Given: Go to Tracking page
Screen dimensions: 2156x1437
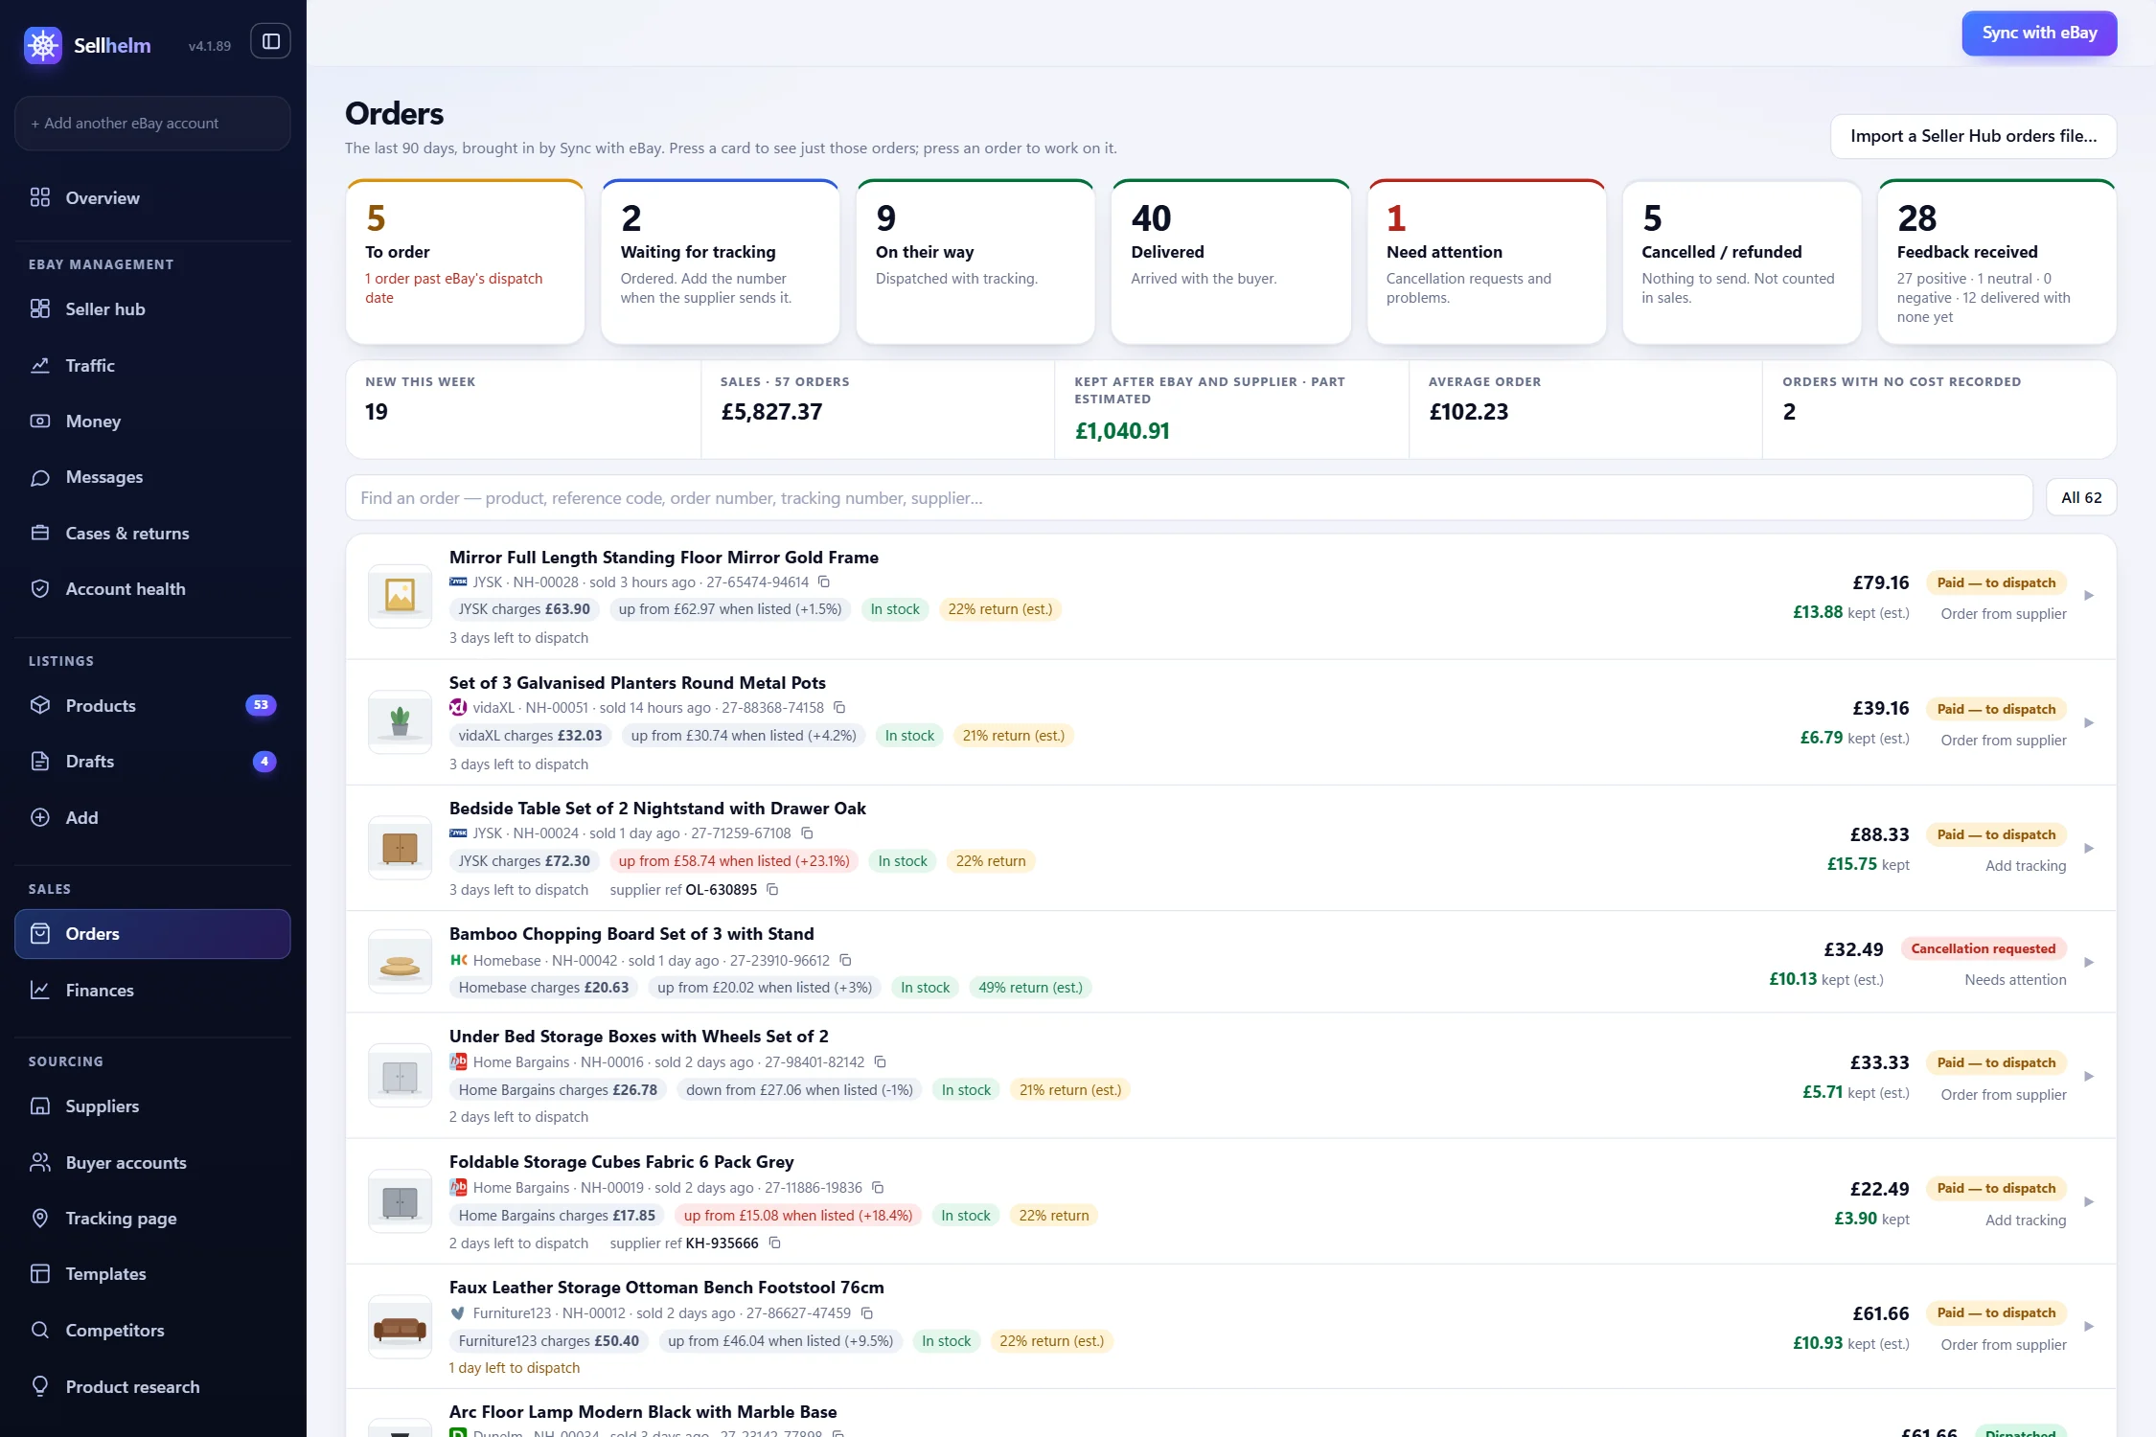Looking at the screenshot, I should pyautogui.click(x=152, y=1219).
